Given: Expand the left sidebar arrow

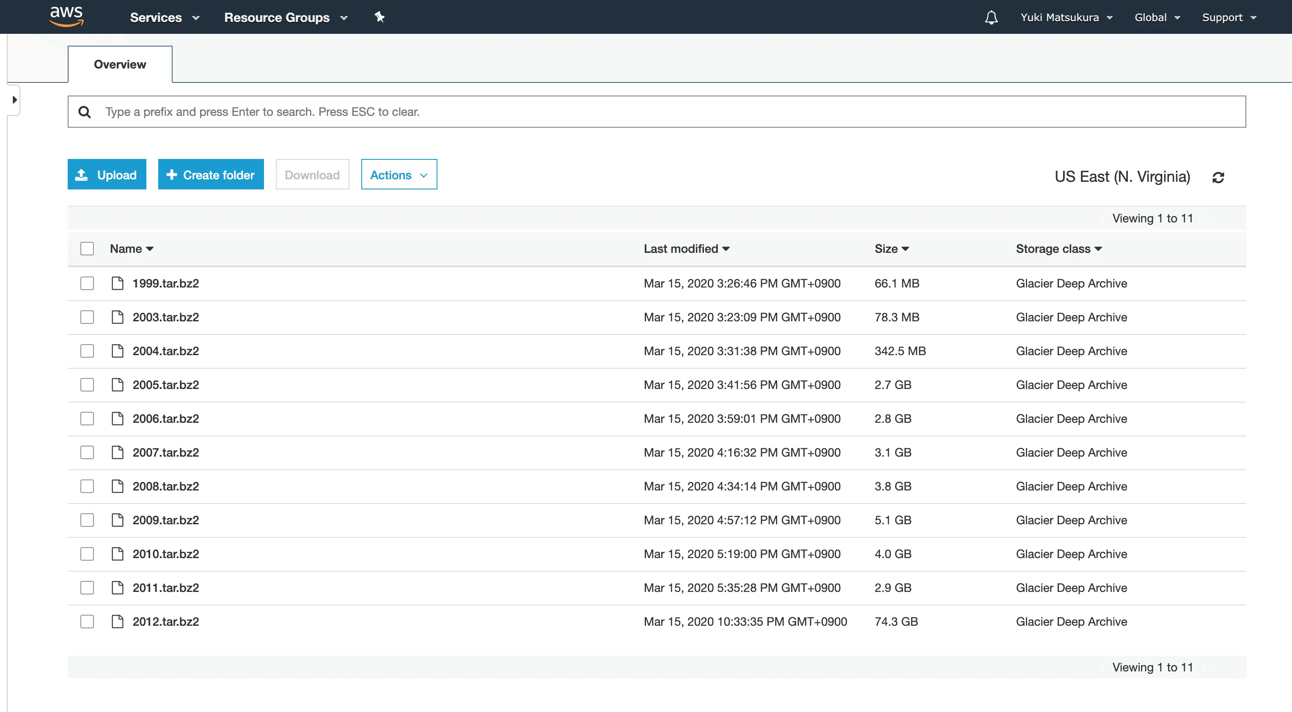Looking at the screenshot, I should coord(14,100).
